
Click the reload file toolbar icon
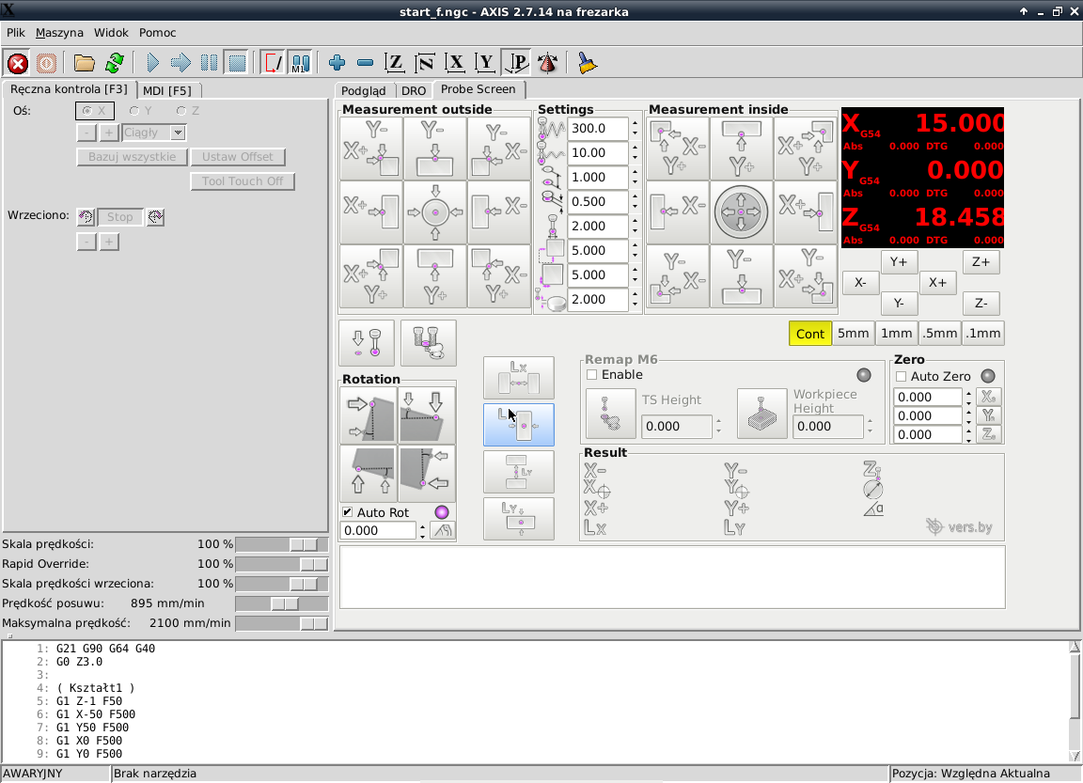click(115, 63)
